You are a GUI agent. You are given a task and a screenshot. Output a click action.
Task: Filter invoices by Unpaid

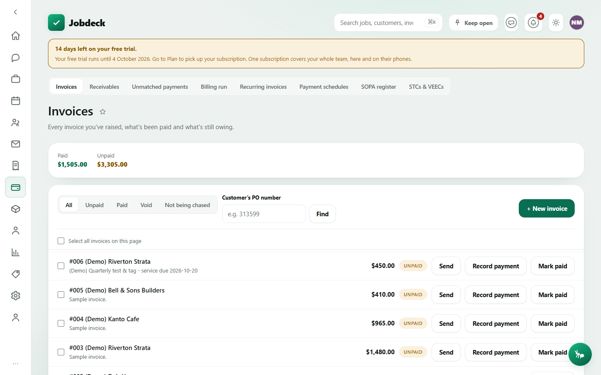[94, 205]
